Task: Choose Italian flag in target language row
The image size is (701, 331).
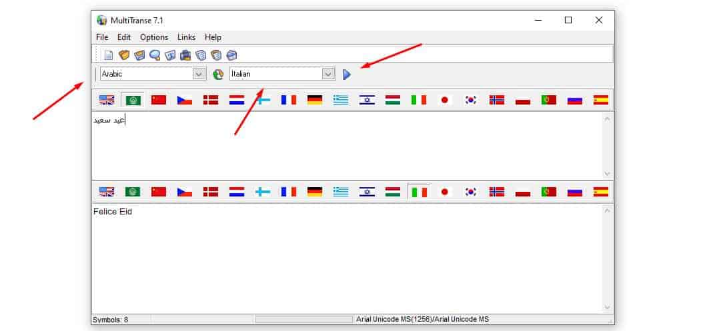Action: (419, 192)
